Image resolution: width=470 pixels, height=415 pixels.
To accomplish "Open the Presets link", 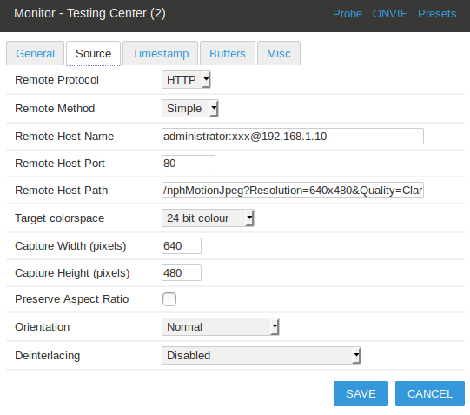I will pos(437,14).
